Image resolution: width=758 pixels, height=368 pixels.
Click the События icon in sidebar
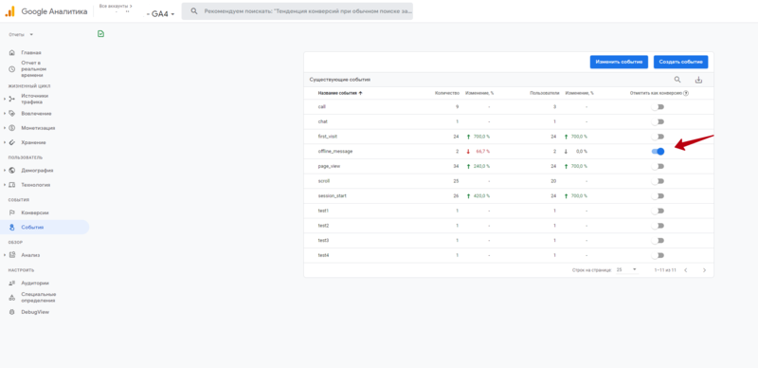point(12,227)
